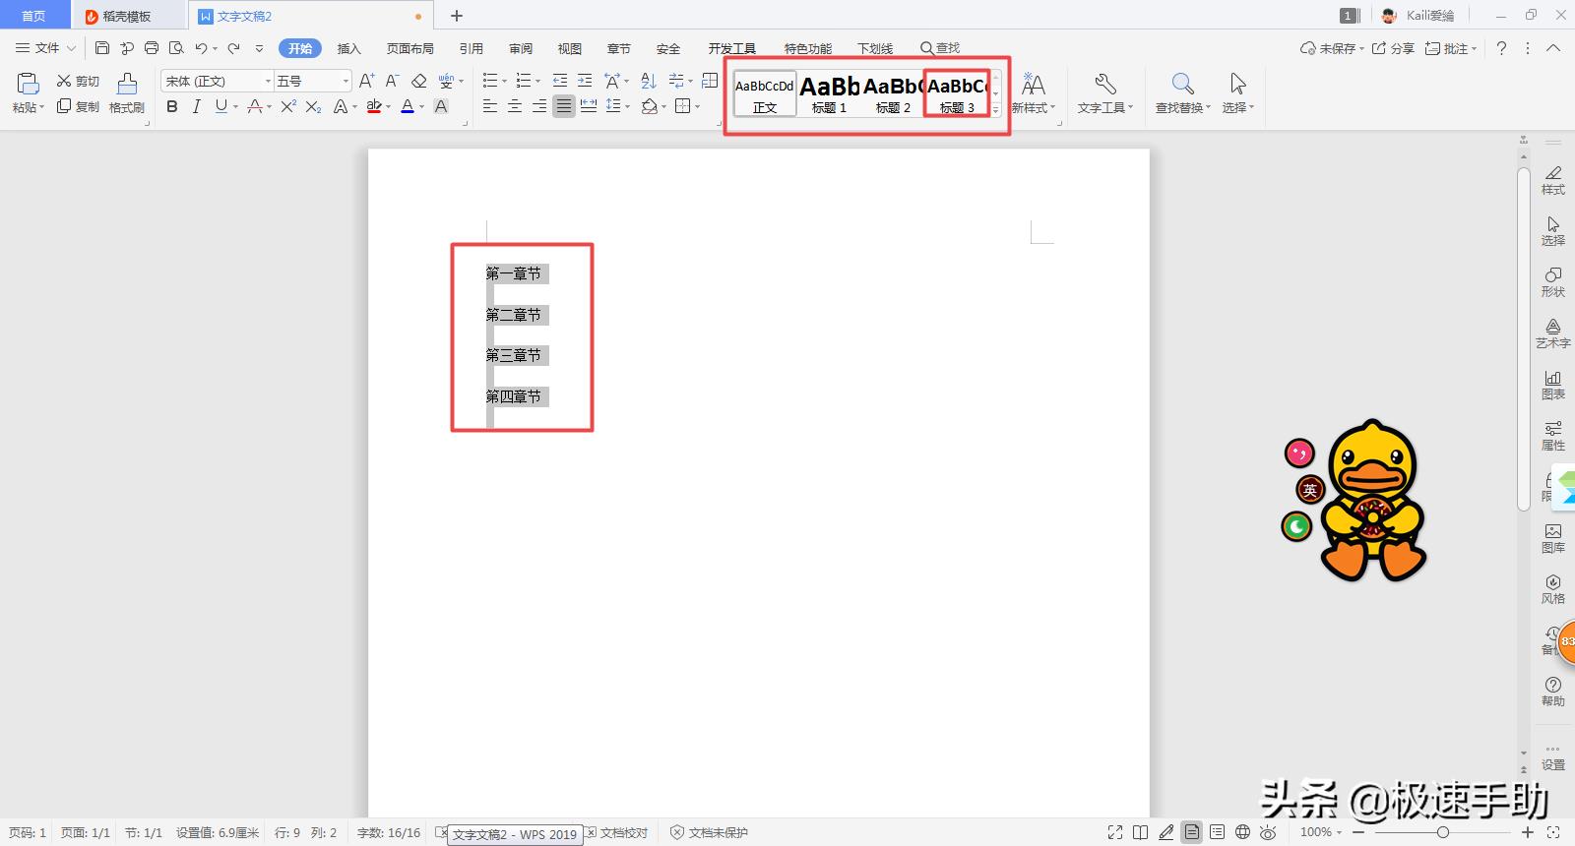Toggle Justify alignment button

564,106
